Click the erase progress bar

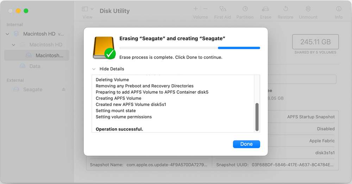189,48
